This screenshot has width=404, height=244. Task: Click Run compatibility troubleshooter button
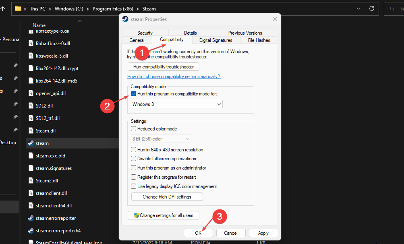pyautogui.click(x=164, y=67)
